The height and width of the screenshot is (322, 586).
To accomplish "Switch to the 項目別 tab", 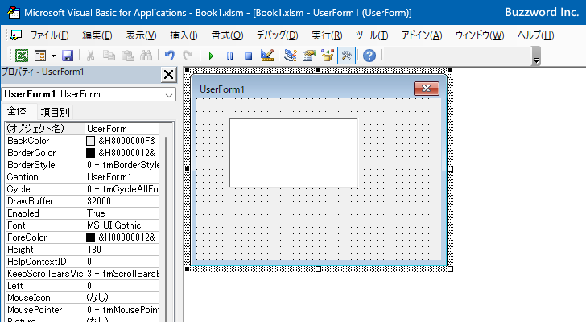I will click(x=55, y=112).
